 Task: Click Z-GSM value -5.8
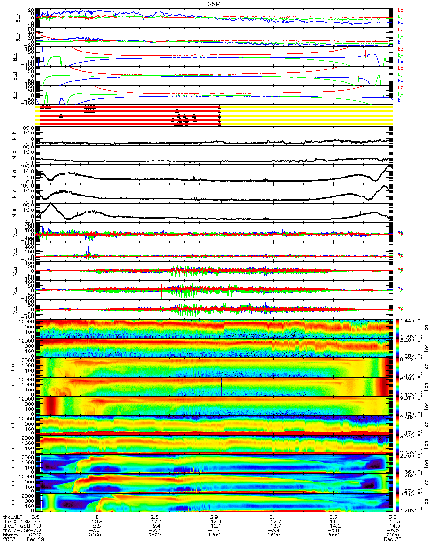point(333,531)
